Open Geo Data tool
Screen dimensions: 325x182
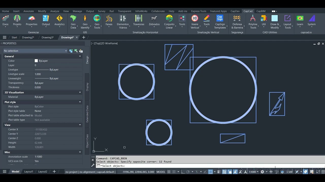[x=73, y=22]
